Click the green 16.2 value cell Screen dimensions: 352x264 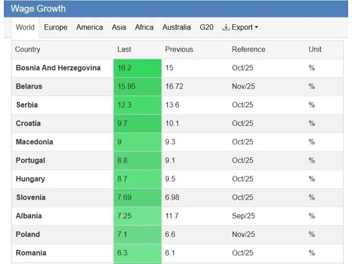point(137,68)
